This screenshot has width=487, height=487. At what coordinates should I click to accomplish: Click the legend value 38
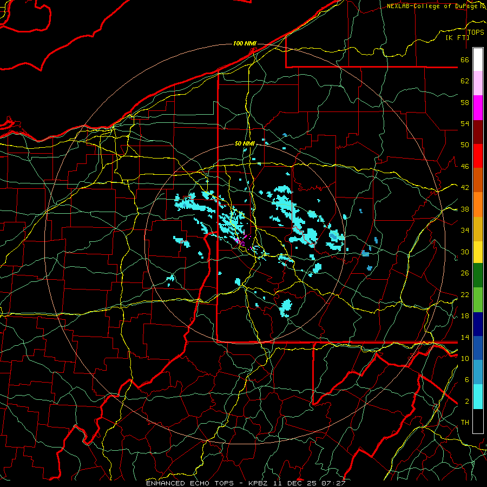coord(465,209)
